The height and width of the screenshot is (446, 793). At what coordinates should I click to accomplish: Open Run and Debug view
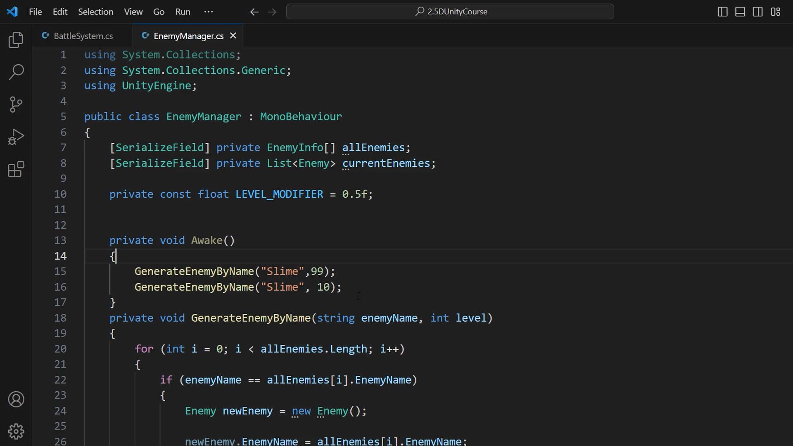pyautogui.click(x=16, y=137)
